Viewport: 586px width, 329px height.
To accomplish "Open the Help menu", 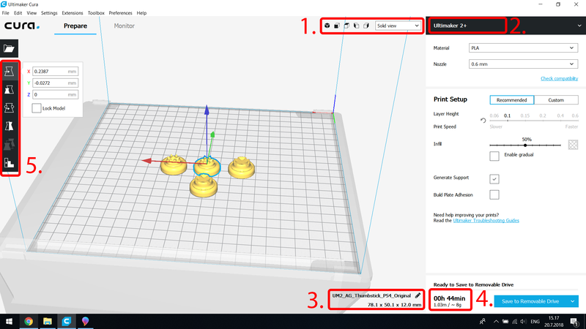I will [x=141, y=12].
